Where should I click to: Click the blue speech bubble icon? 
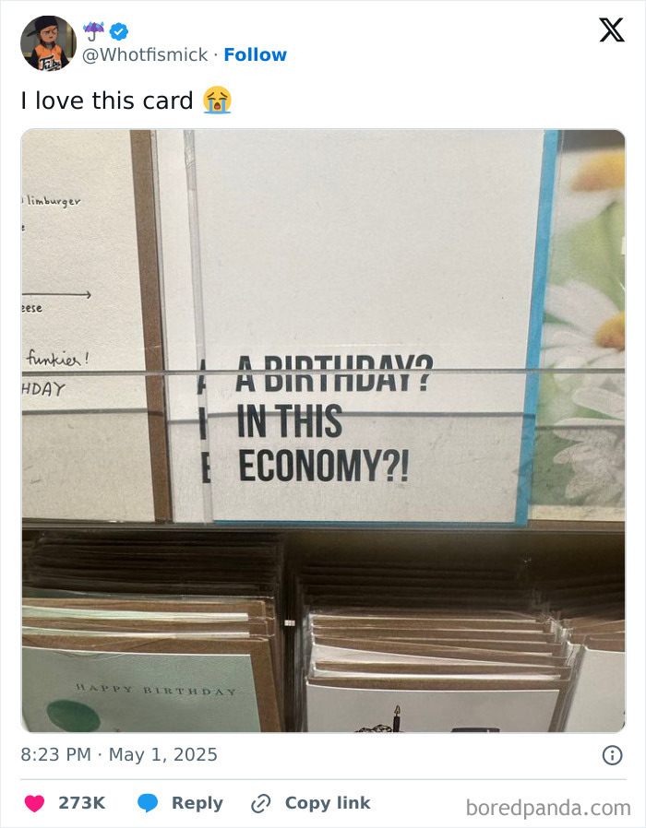click(148, 803)
